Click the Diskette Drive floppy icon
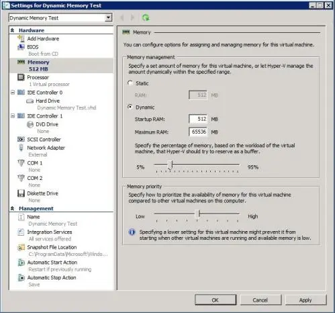The height and width of the screenshot is (313, 335). pyautogui.click(x=21, y=193)
